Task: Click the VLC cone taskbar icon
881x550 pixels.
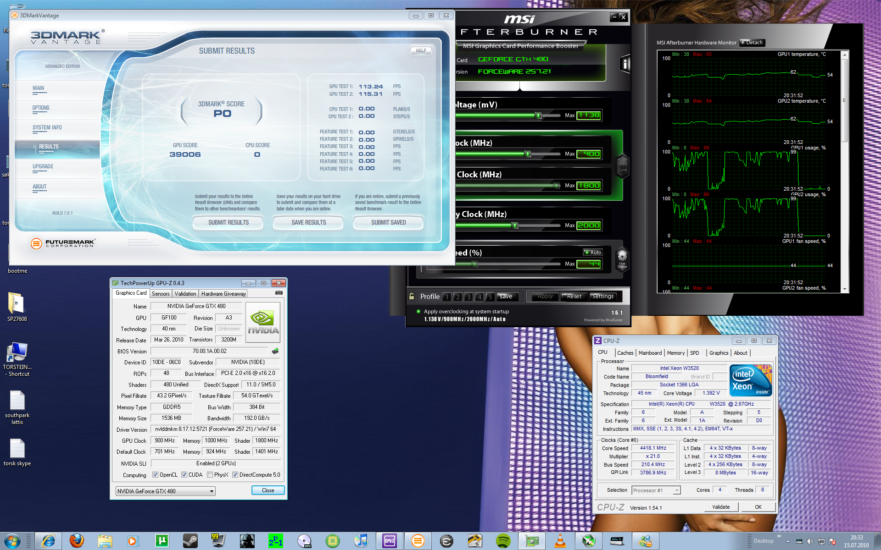Action: [560, 541]
